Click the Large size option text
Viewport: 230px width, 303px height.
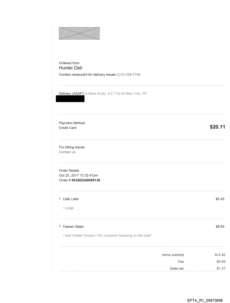coord(69,208)
